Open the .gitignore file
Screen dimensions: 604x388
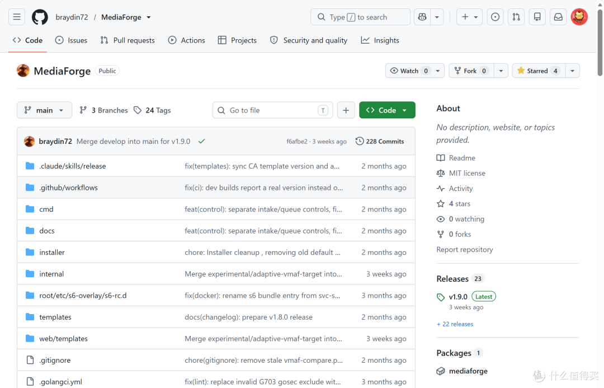click(55, 360)
